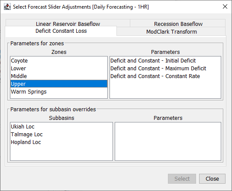
Task: Select Warm Springs zone
Action: (59, 92)
